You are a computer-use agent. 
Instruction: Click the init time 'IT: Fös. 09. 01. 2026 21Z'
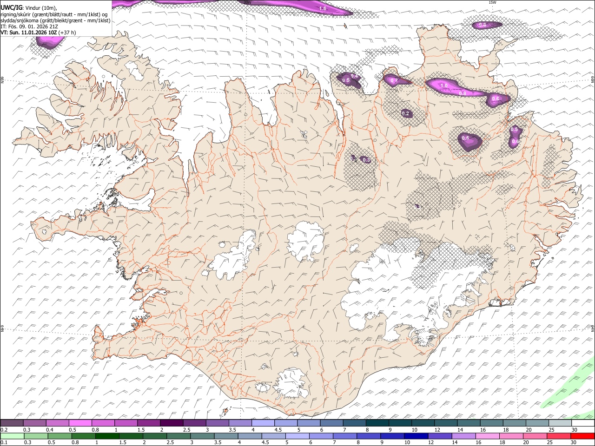point(29,26)
